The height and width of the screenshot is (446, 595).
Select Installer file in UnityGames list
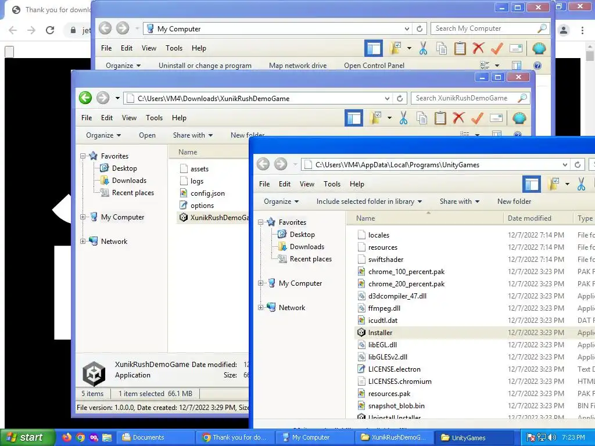click(380, 333)
